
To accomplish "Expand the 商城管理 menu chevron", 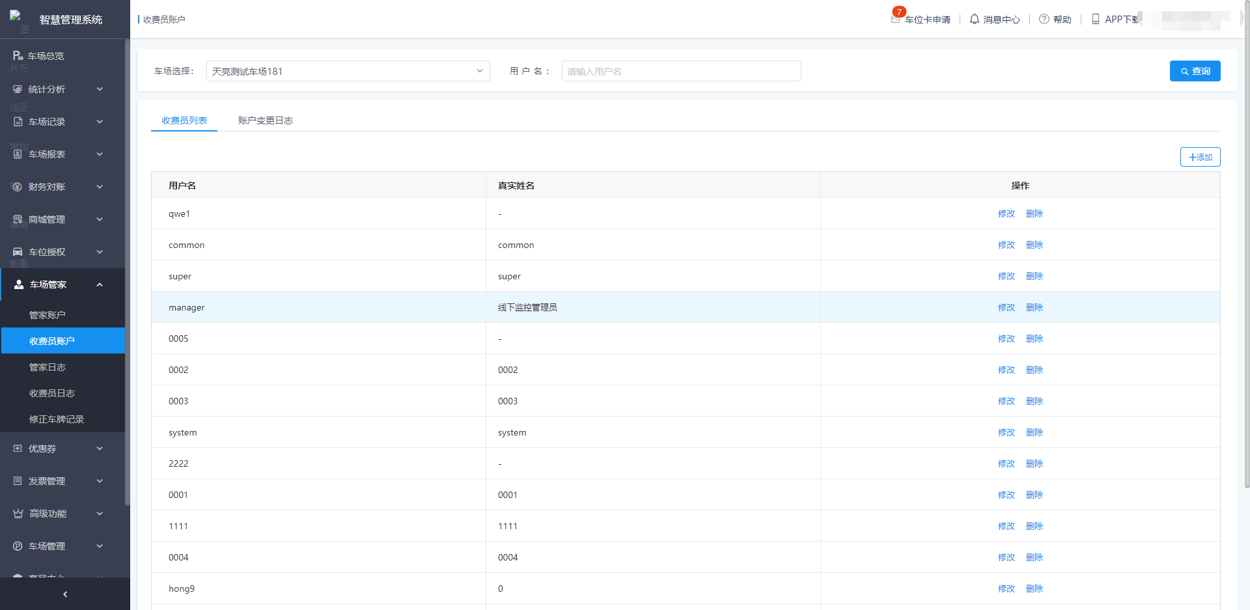I will tap(100, 219).
